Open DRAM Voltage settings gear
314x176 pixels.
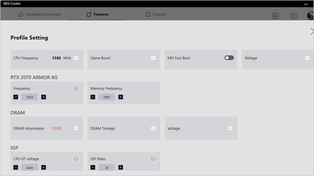(x=230, y=128)
